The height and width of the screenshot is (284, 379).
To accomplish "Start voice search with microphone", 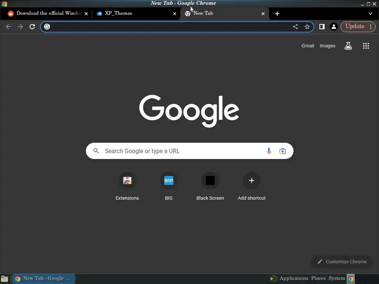I will coord(269,151).
